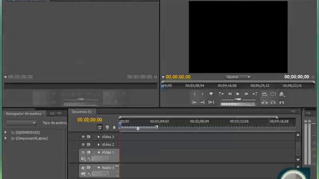This screenshot has width=319, height=179.
Task: Toggle Safe Margins in Program monitor
Action: (x=273, y=94)
